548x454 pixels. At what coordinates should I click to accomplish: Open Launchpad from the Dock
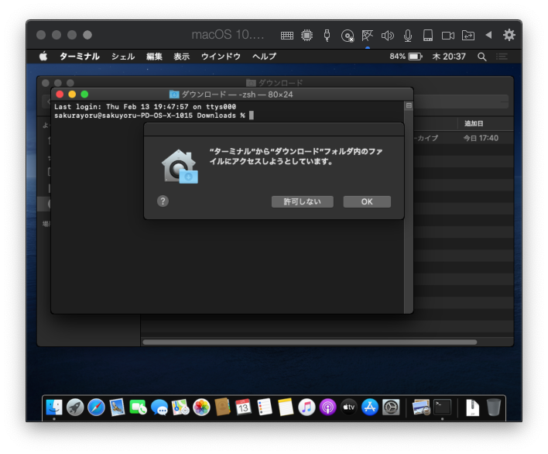pos(75,408)
